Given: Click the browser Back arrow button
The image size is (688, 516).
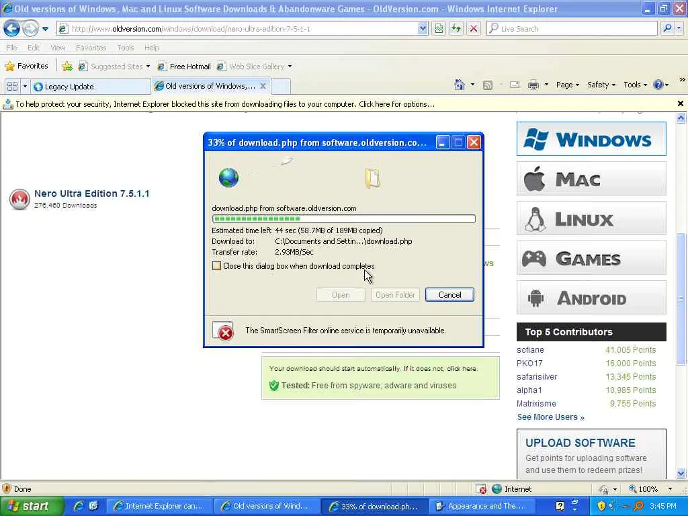Looking at the screenshot, I should [x=11, y=29].
